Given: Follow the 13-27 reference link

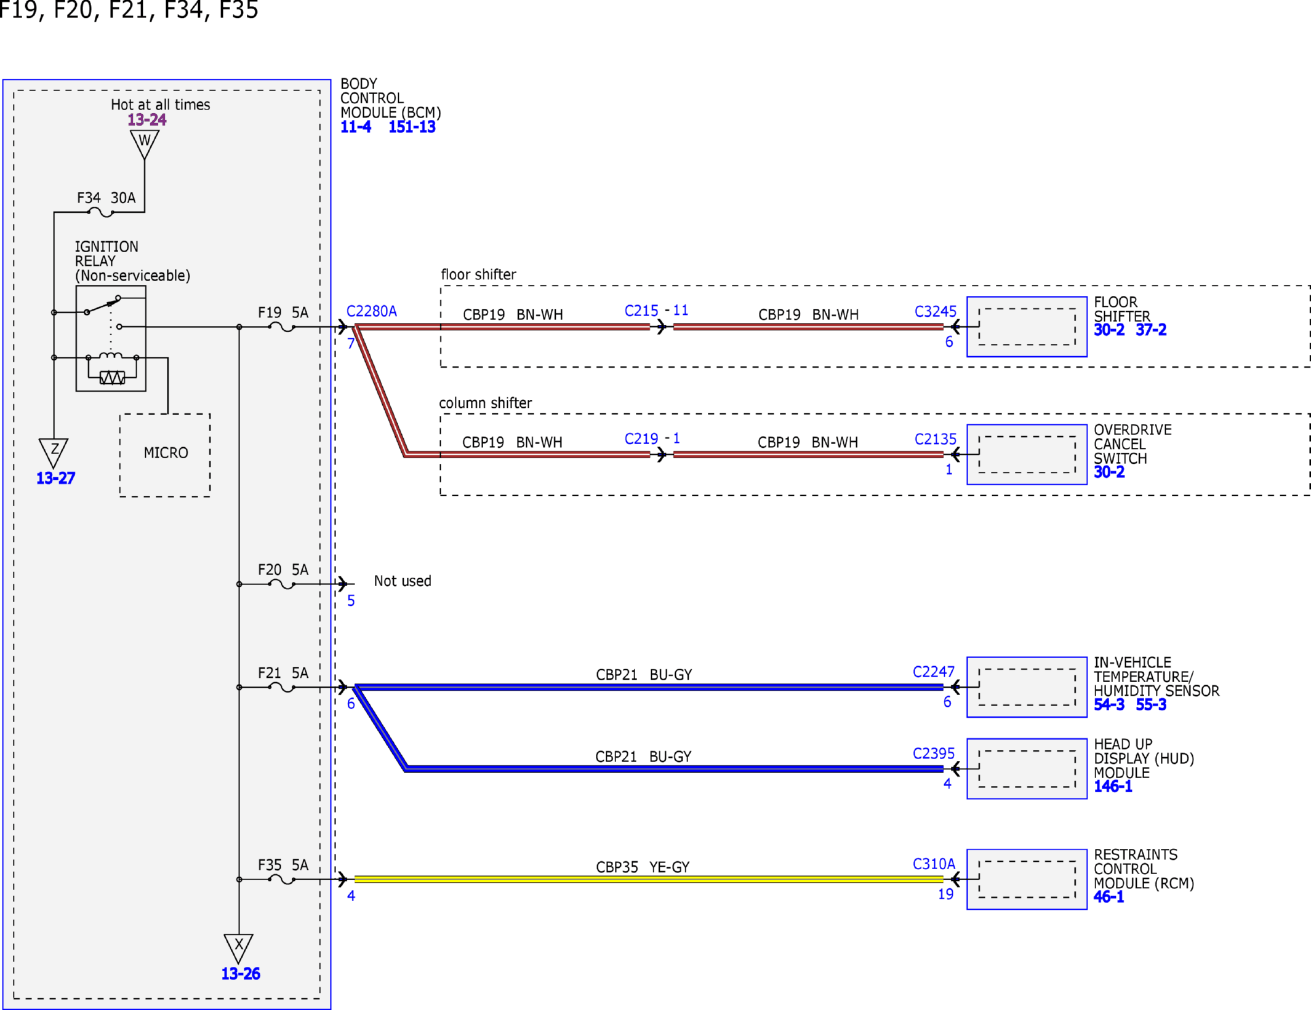Looking at the screenshot, I should click(x=55, y=478).
